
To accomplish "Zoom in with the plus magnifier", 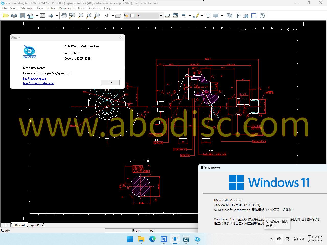I will 89,16.
